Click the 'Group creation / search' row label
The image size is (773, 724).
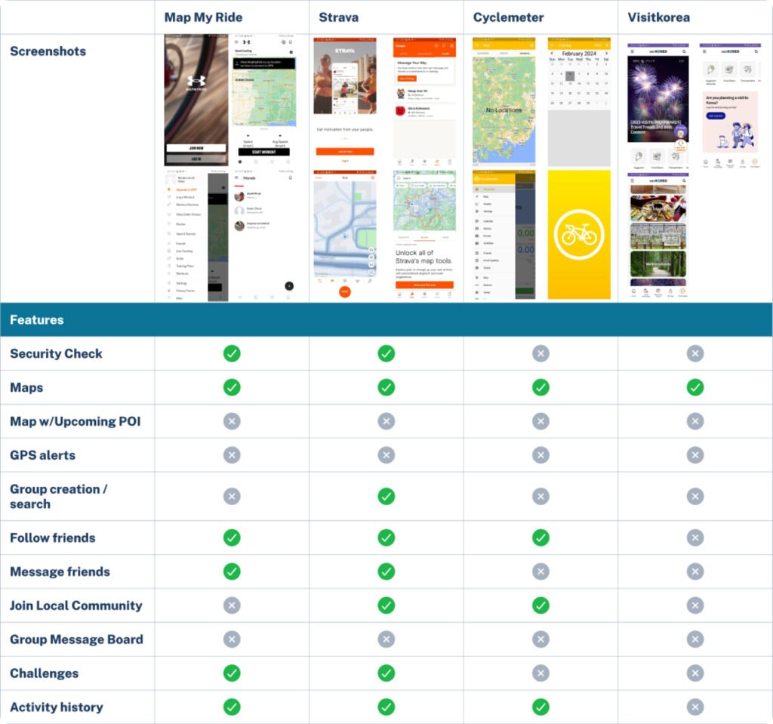tap(59, 496)
